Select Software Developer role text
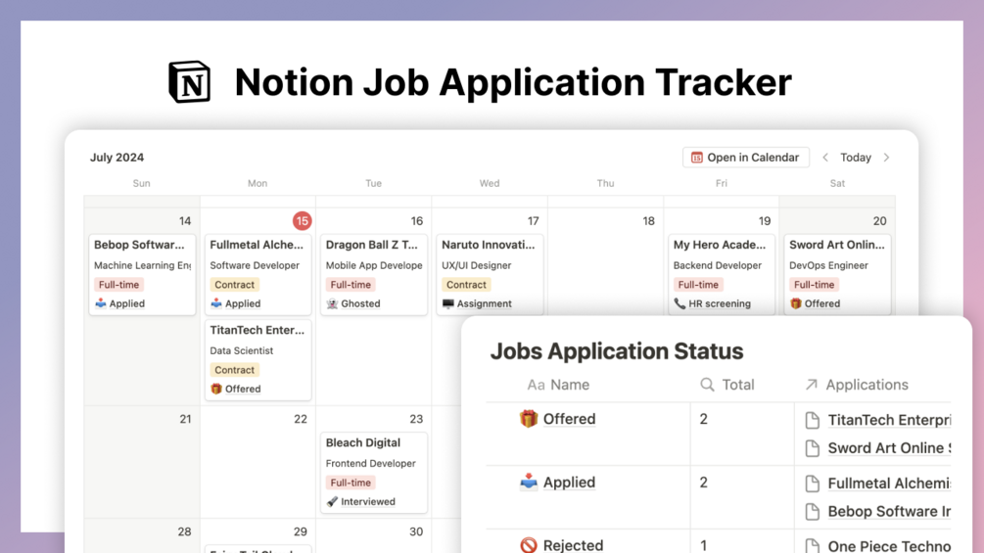Viewport: 984px width, 553px height. pyautogui.click(x=255, y=265)
